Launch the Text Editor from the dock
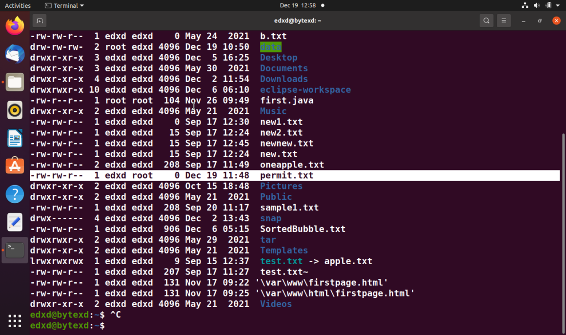This screenshot has width=566, height=335. [x=14, y=222]
